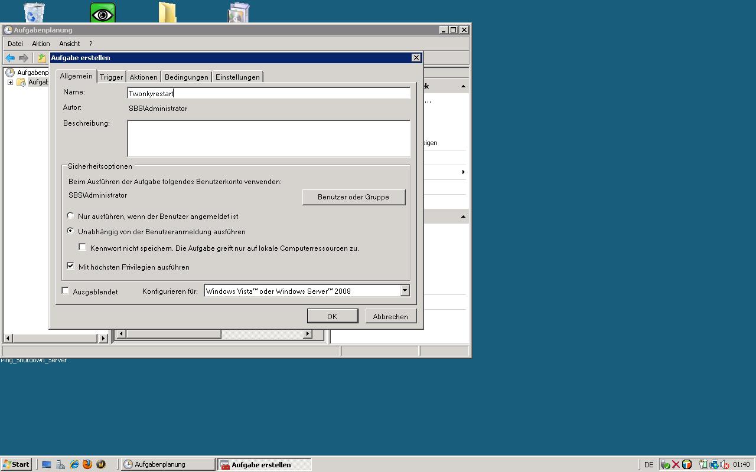Image resolution: width=756 pixels, height=472 pixels.
Task: Enable 'Kennwort nicht speichern' checkbox
Action: click(83, 247)
